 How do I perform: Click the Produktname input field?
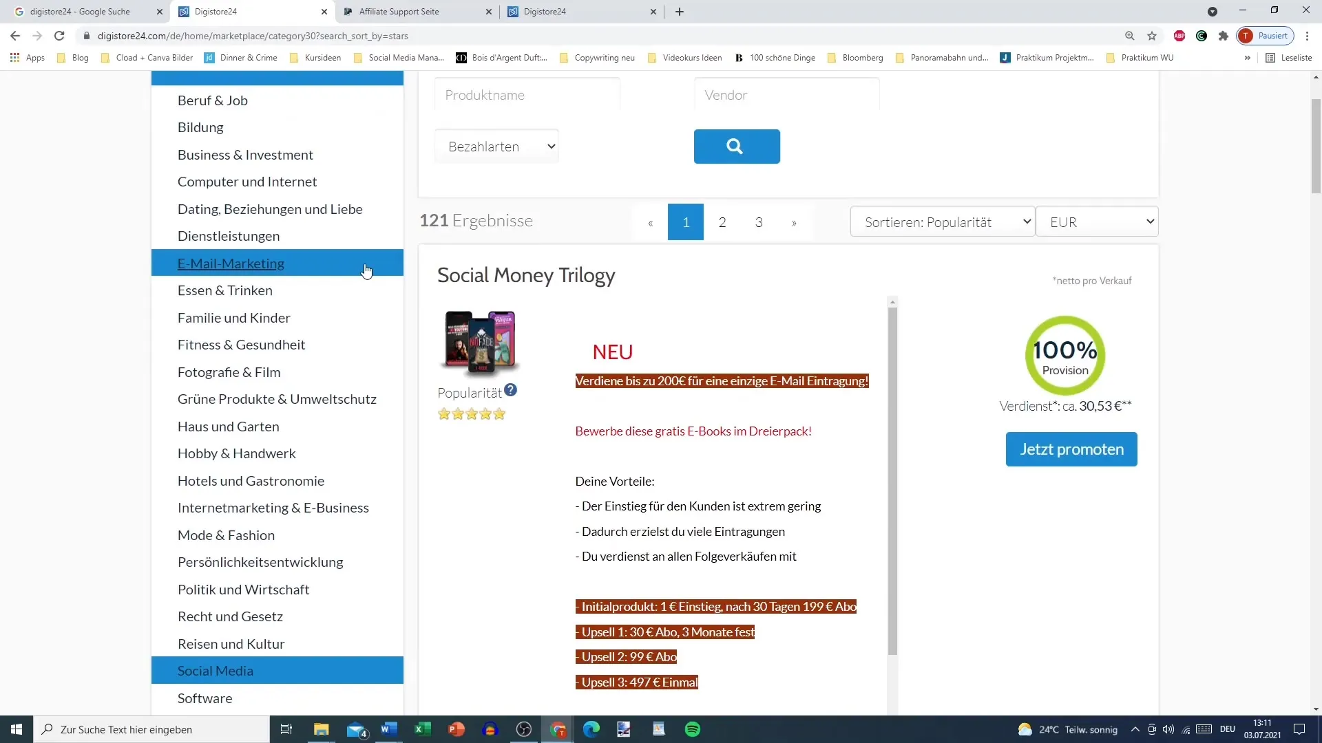point(527,95)
